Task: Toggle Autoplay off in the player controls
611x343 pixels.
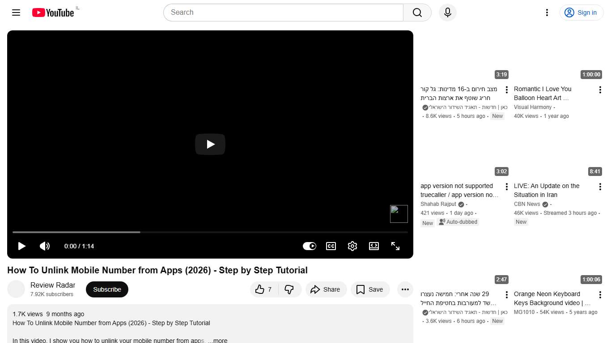Action: [x=310, y=246]
